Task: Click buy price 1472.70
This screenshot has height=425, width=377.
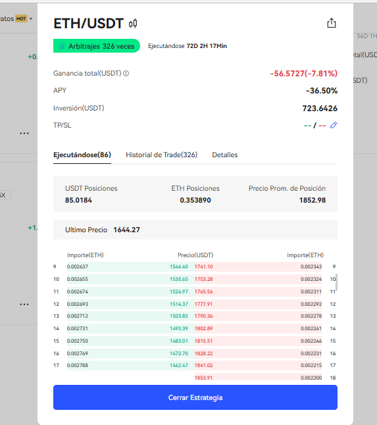Action: [x=178, y=353]
